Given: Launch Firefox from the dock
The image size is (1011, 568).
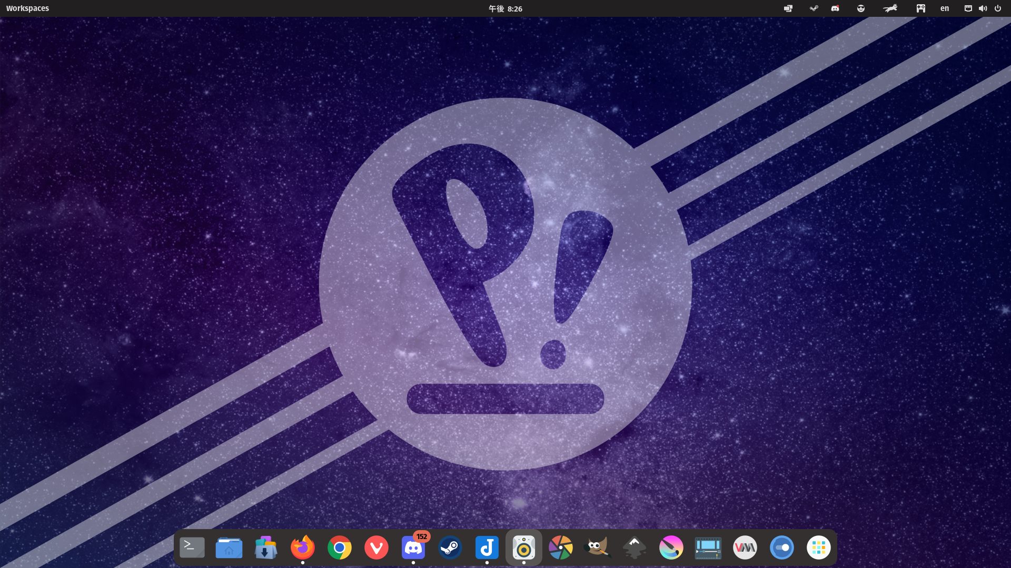Looking at the screenshot, I should [303, 547].
